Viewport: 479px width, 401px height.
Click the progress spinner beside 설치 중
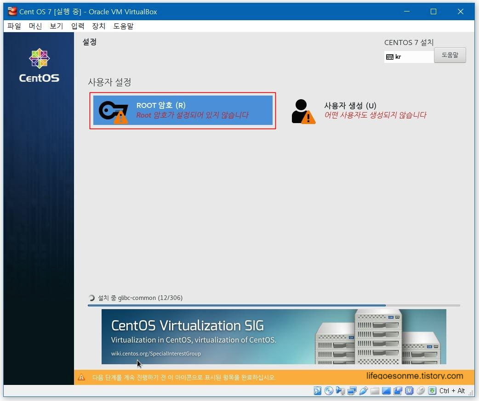(x=91, y=298)
